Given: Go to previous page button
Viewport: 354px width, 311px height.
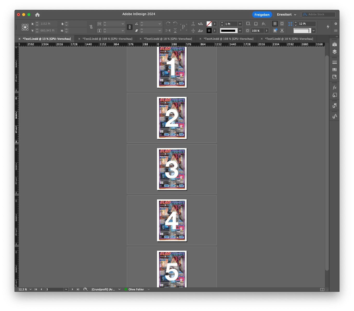Looking at the screenshot, I should coord(41,289).
